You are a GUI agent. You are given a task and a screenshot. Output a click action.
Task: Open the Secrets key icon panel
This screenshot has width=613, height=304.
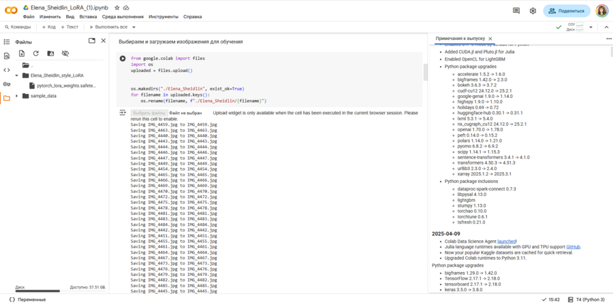pos(7,84)
